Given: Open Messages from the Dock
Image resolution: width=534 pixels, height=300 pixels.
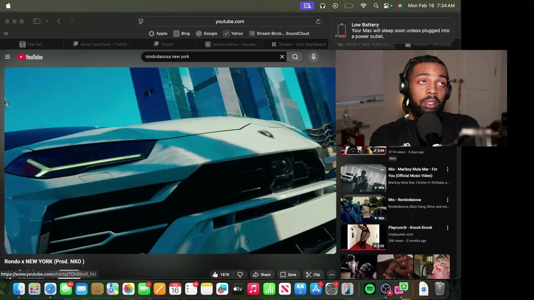Looking at the screenshot, I should tap(66, 289).
